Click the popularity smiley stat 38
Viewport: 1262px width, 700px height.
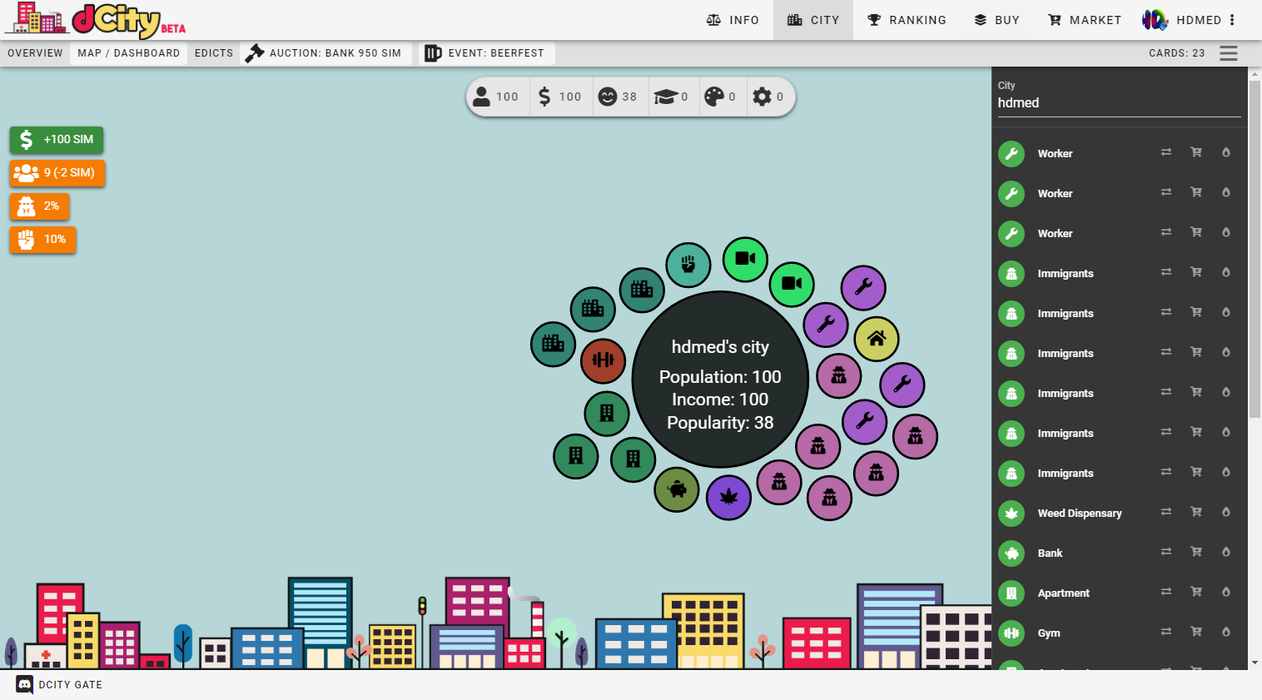coord(619,97)
